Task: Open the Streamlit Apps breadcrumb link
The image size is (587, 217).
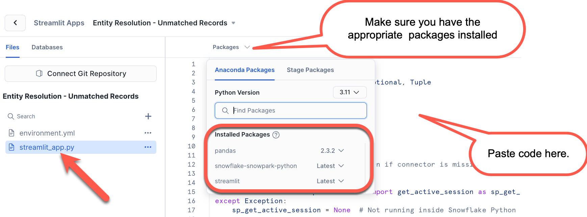Action: tap(59, 23)
